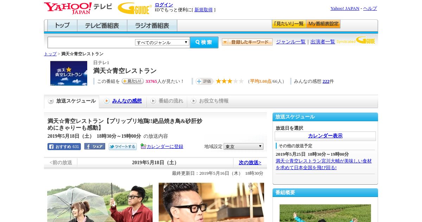
Task: Click the 最終更新日 timestamp text
Action: (218, 173)
